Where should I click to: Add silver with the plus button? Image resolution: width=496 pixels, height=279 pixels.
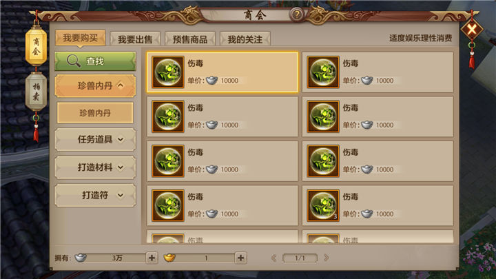[152, 258]
